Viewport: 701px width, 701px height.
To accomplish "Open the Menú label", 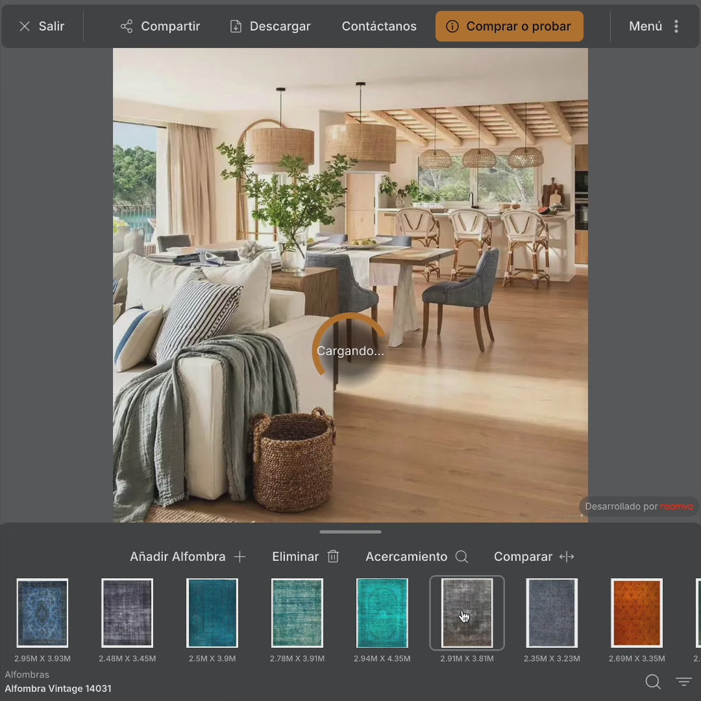I will pyautogui.click(x=645, y=27).
